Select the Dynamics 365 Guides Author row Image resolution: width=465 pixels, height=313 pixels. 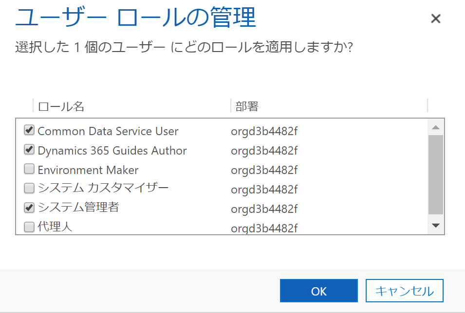pyautogui.click(x=112, y=150)
